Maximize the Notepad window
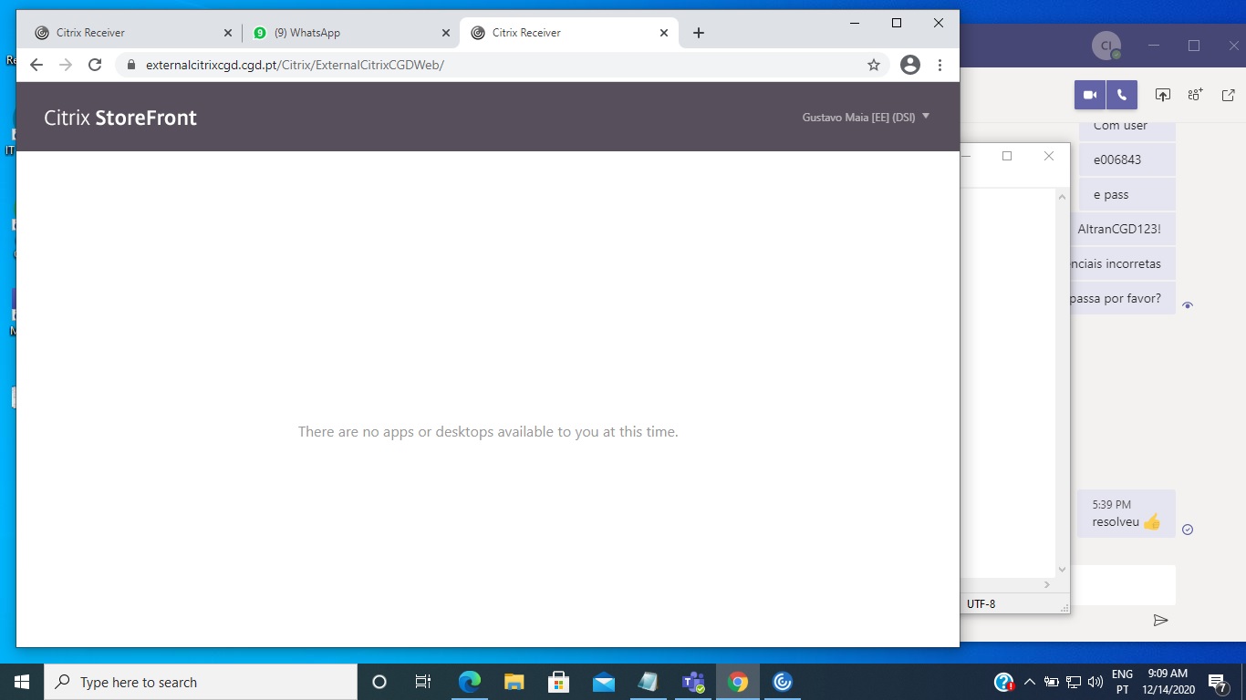The height and width of the screenshot is (700, 1246). (1007, 156)
